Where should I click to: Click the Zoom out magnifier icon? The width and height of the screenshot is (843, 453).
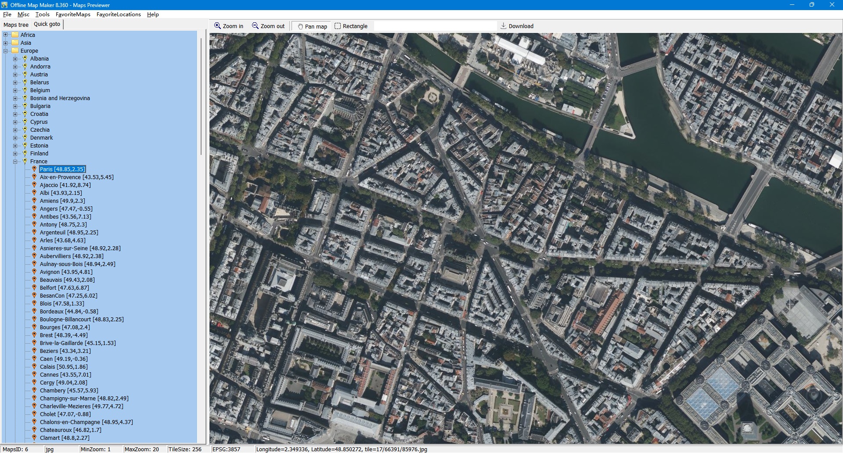255,26
